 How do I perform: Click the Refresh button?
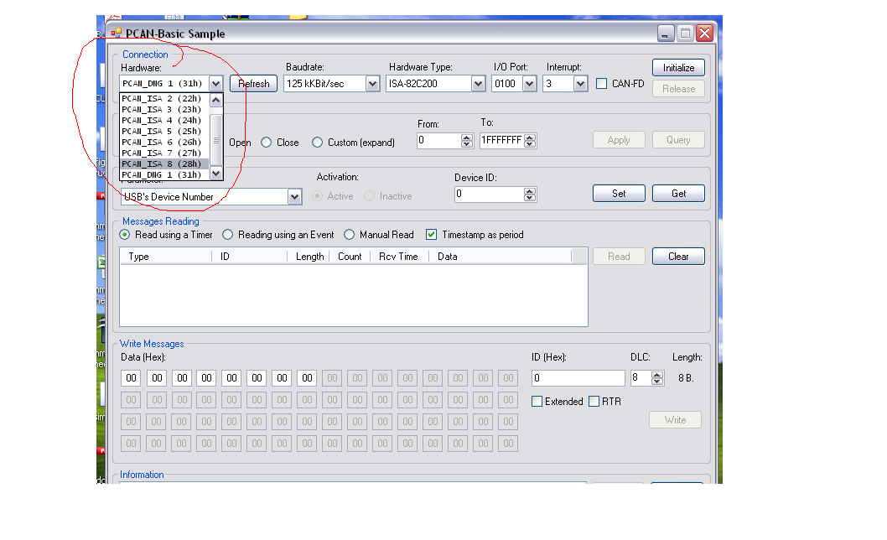253,84
